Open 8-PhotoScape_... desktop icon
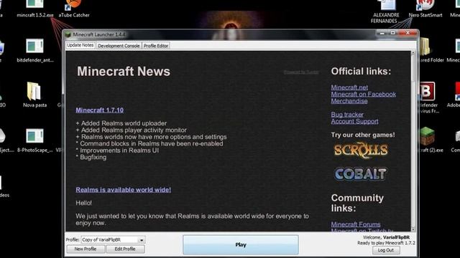The width and height of the screenshot is (460, 258). click(x=34, y=140)
